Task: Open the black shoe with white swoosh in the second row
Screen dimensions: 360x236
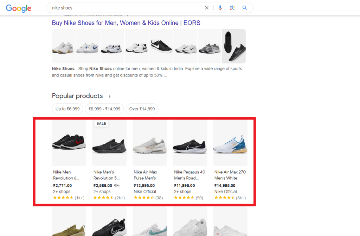Action: coord(109,221)
